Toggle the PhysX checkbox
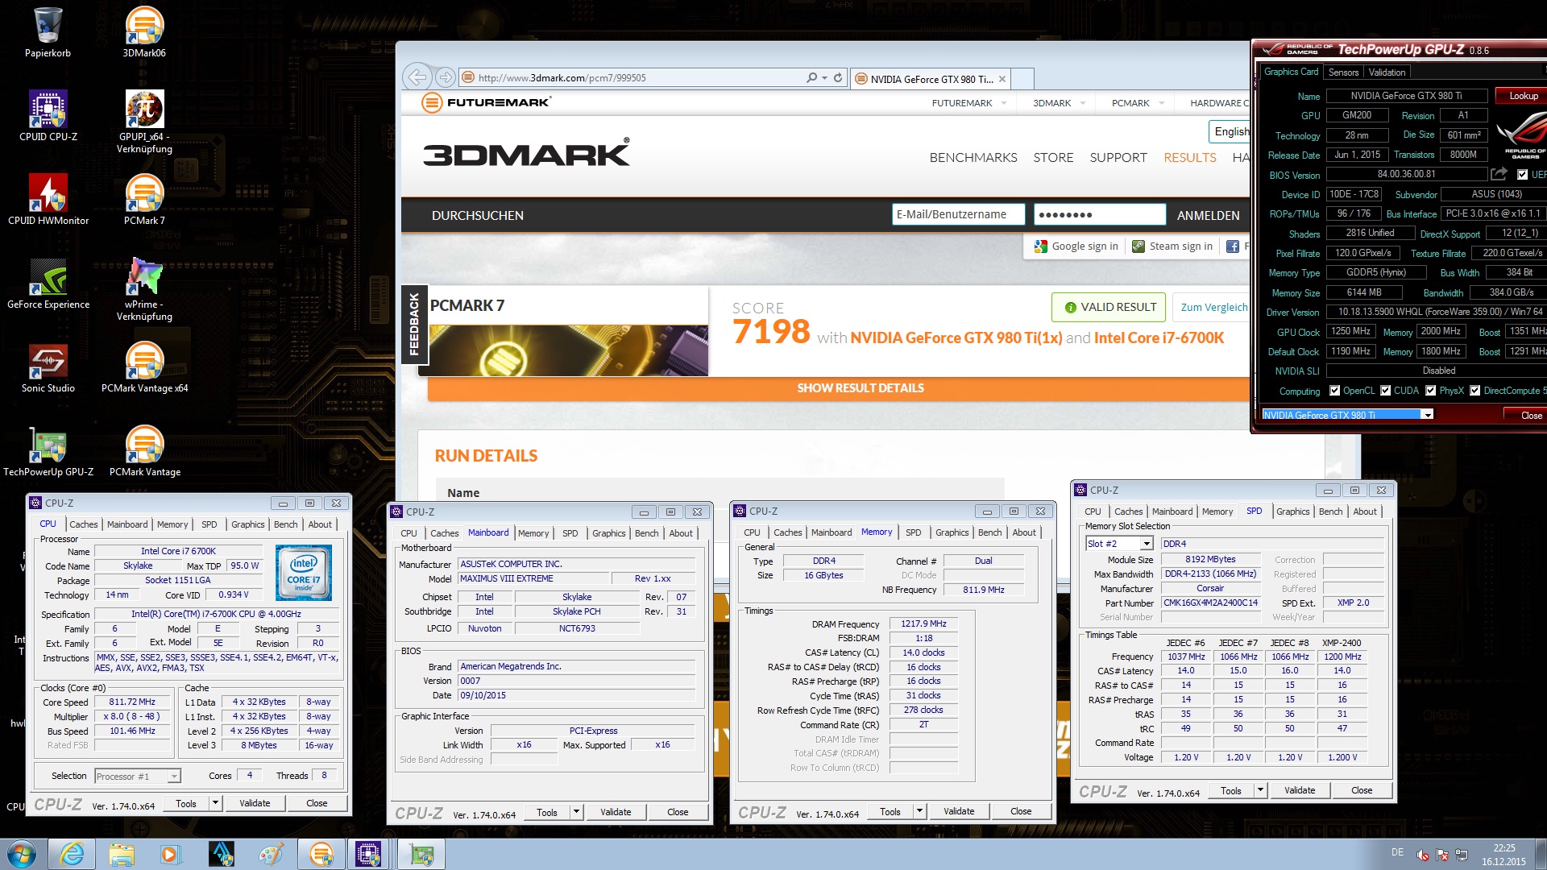Image resolution: width=1547 pixels, height=870 pixels. [1431, 391]
